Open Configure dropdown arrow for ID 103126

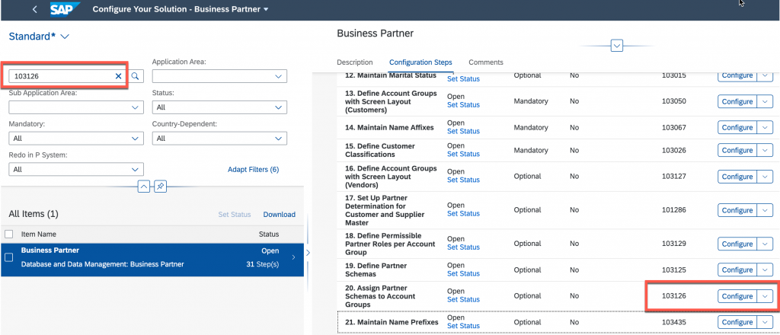pos(765,296)
